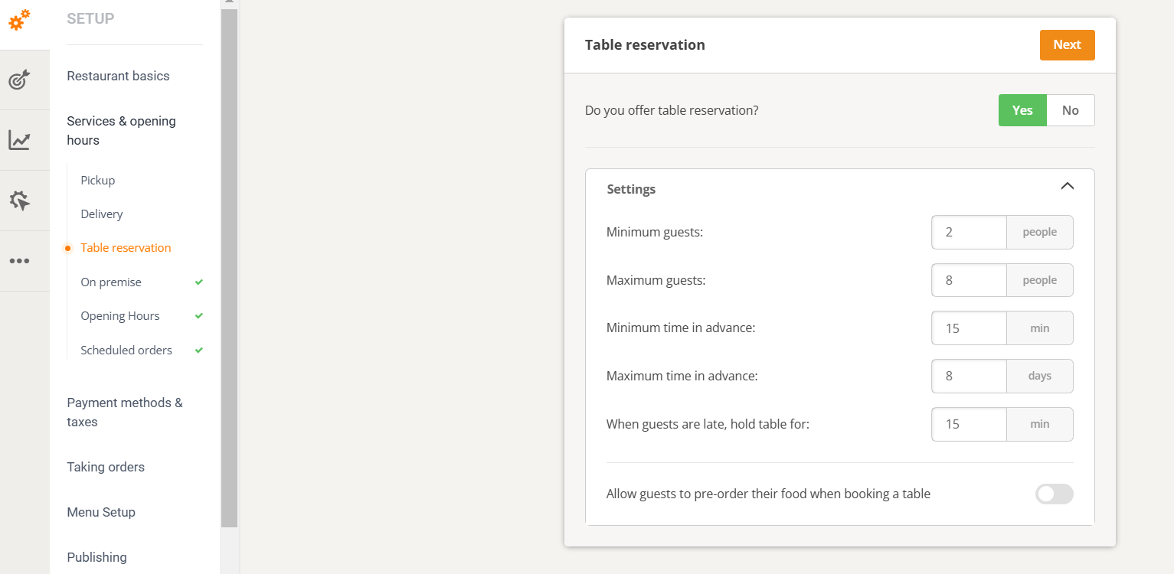1174x574 pixels.
Task: Disable table reservation by selecting No
Action: pos(1071,109)
